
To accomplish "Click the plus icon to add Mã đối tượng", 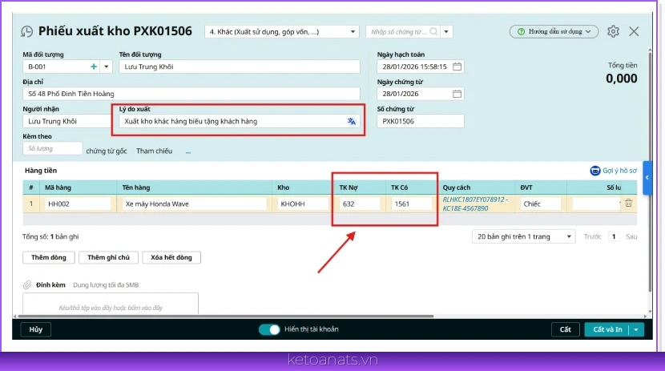I will tap(94, 67).
